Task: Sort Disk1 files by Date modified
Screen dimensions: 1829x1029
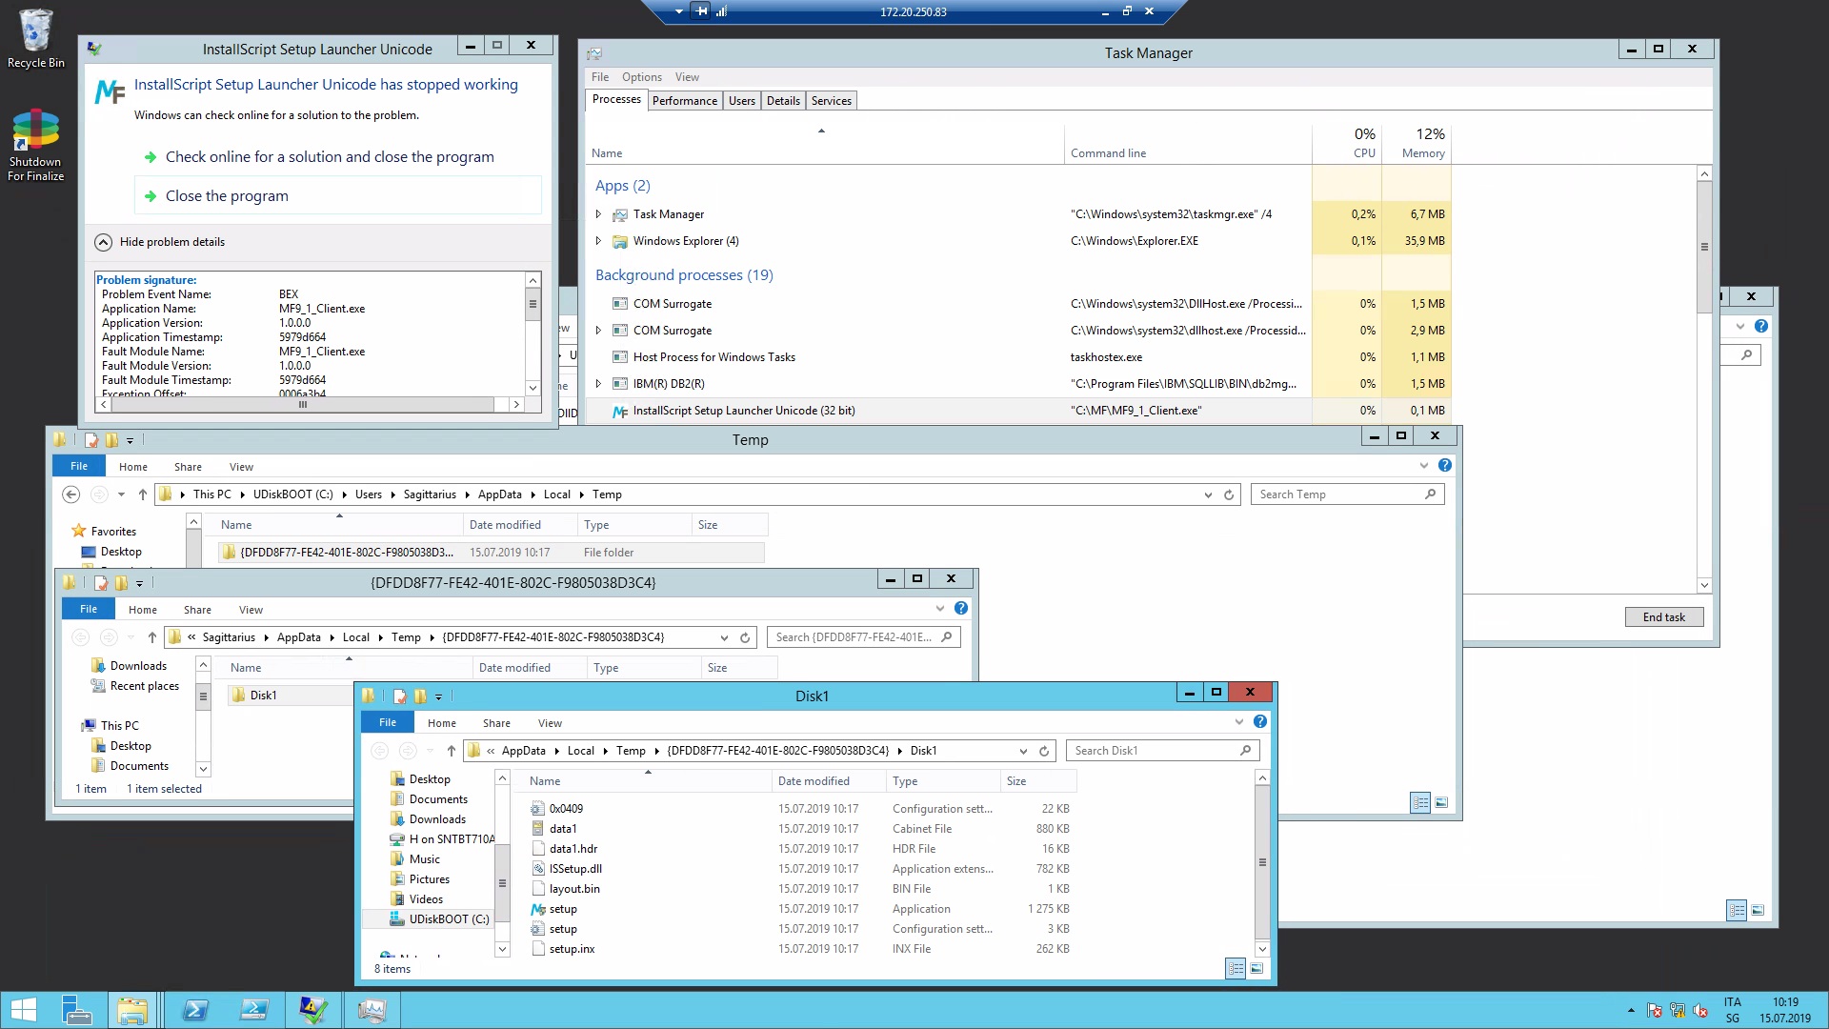Action: 829,781
